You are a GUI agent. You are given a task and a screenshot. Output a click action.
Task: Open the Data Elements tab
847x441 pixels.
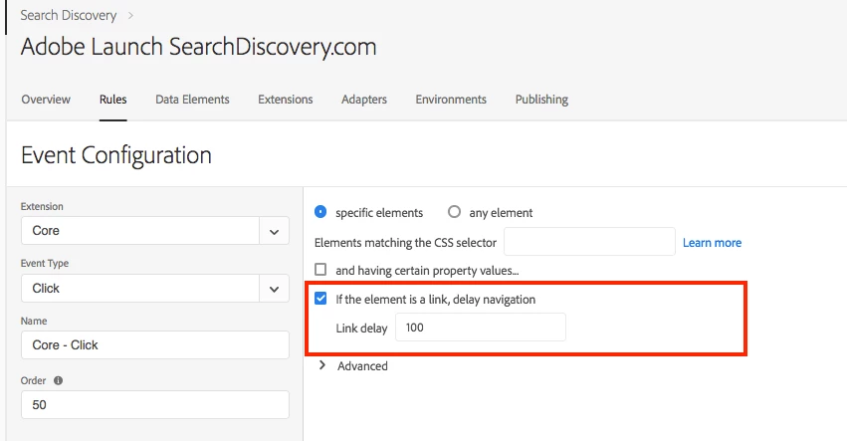pyautogui.click(x=192, y=100)
